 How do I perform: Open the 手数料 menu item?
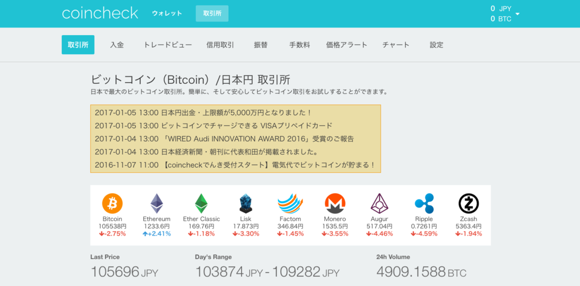(300, 45)
